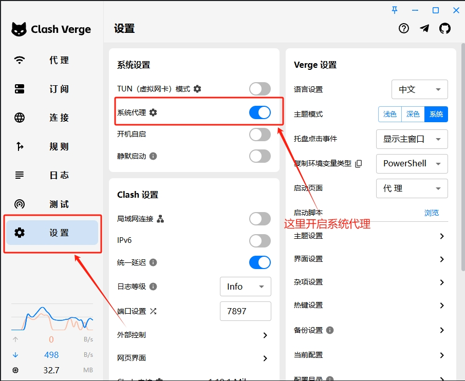Click the globe icon beside 连接
The width and height of the screenshot is (465, 381).
point(20,118)
